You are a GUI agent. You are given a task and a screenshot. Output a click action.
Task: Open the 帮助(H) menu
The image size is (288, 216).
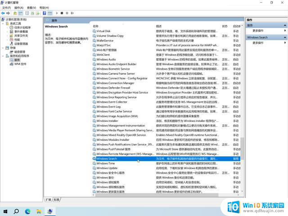(x=44, y=8)
